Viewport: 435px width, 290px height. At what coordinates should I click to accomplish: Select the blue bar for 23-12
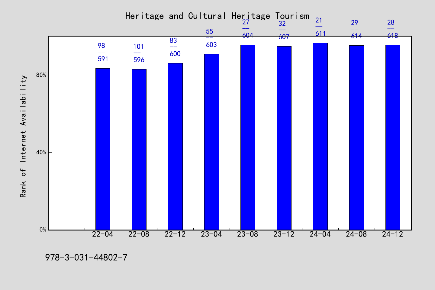[x=284, y=138]
